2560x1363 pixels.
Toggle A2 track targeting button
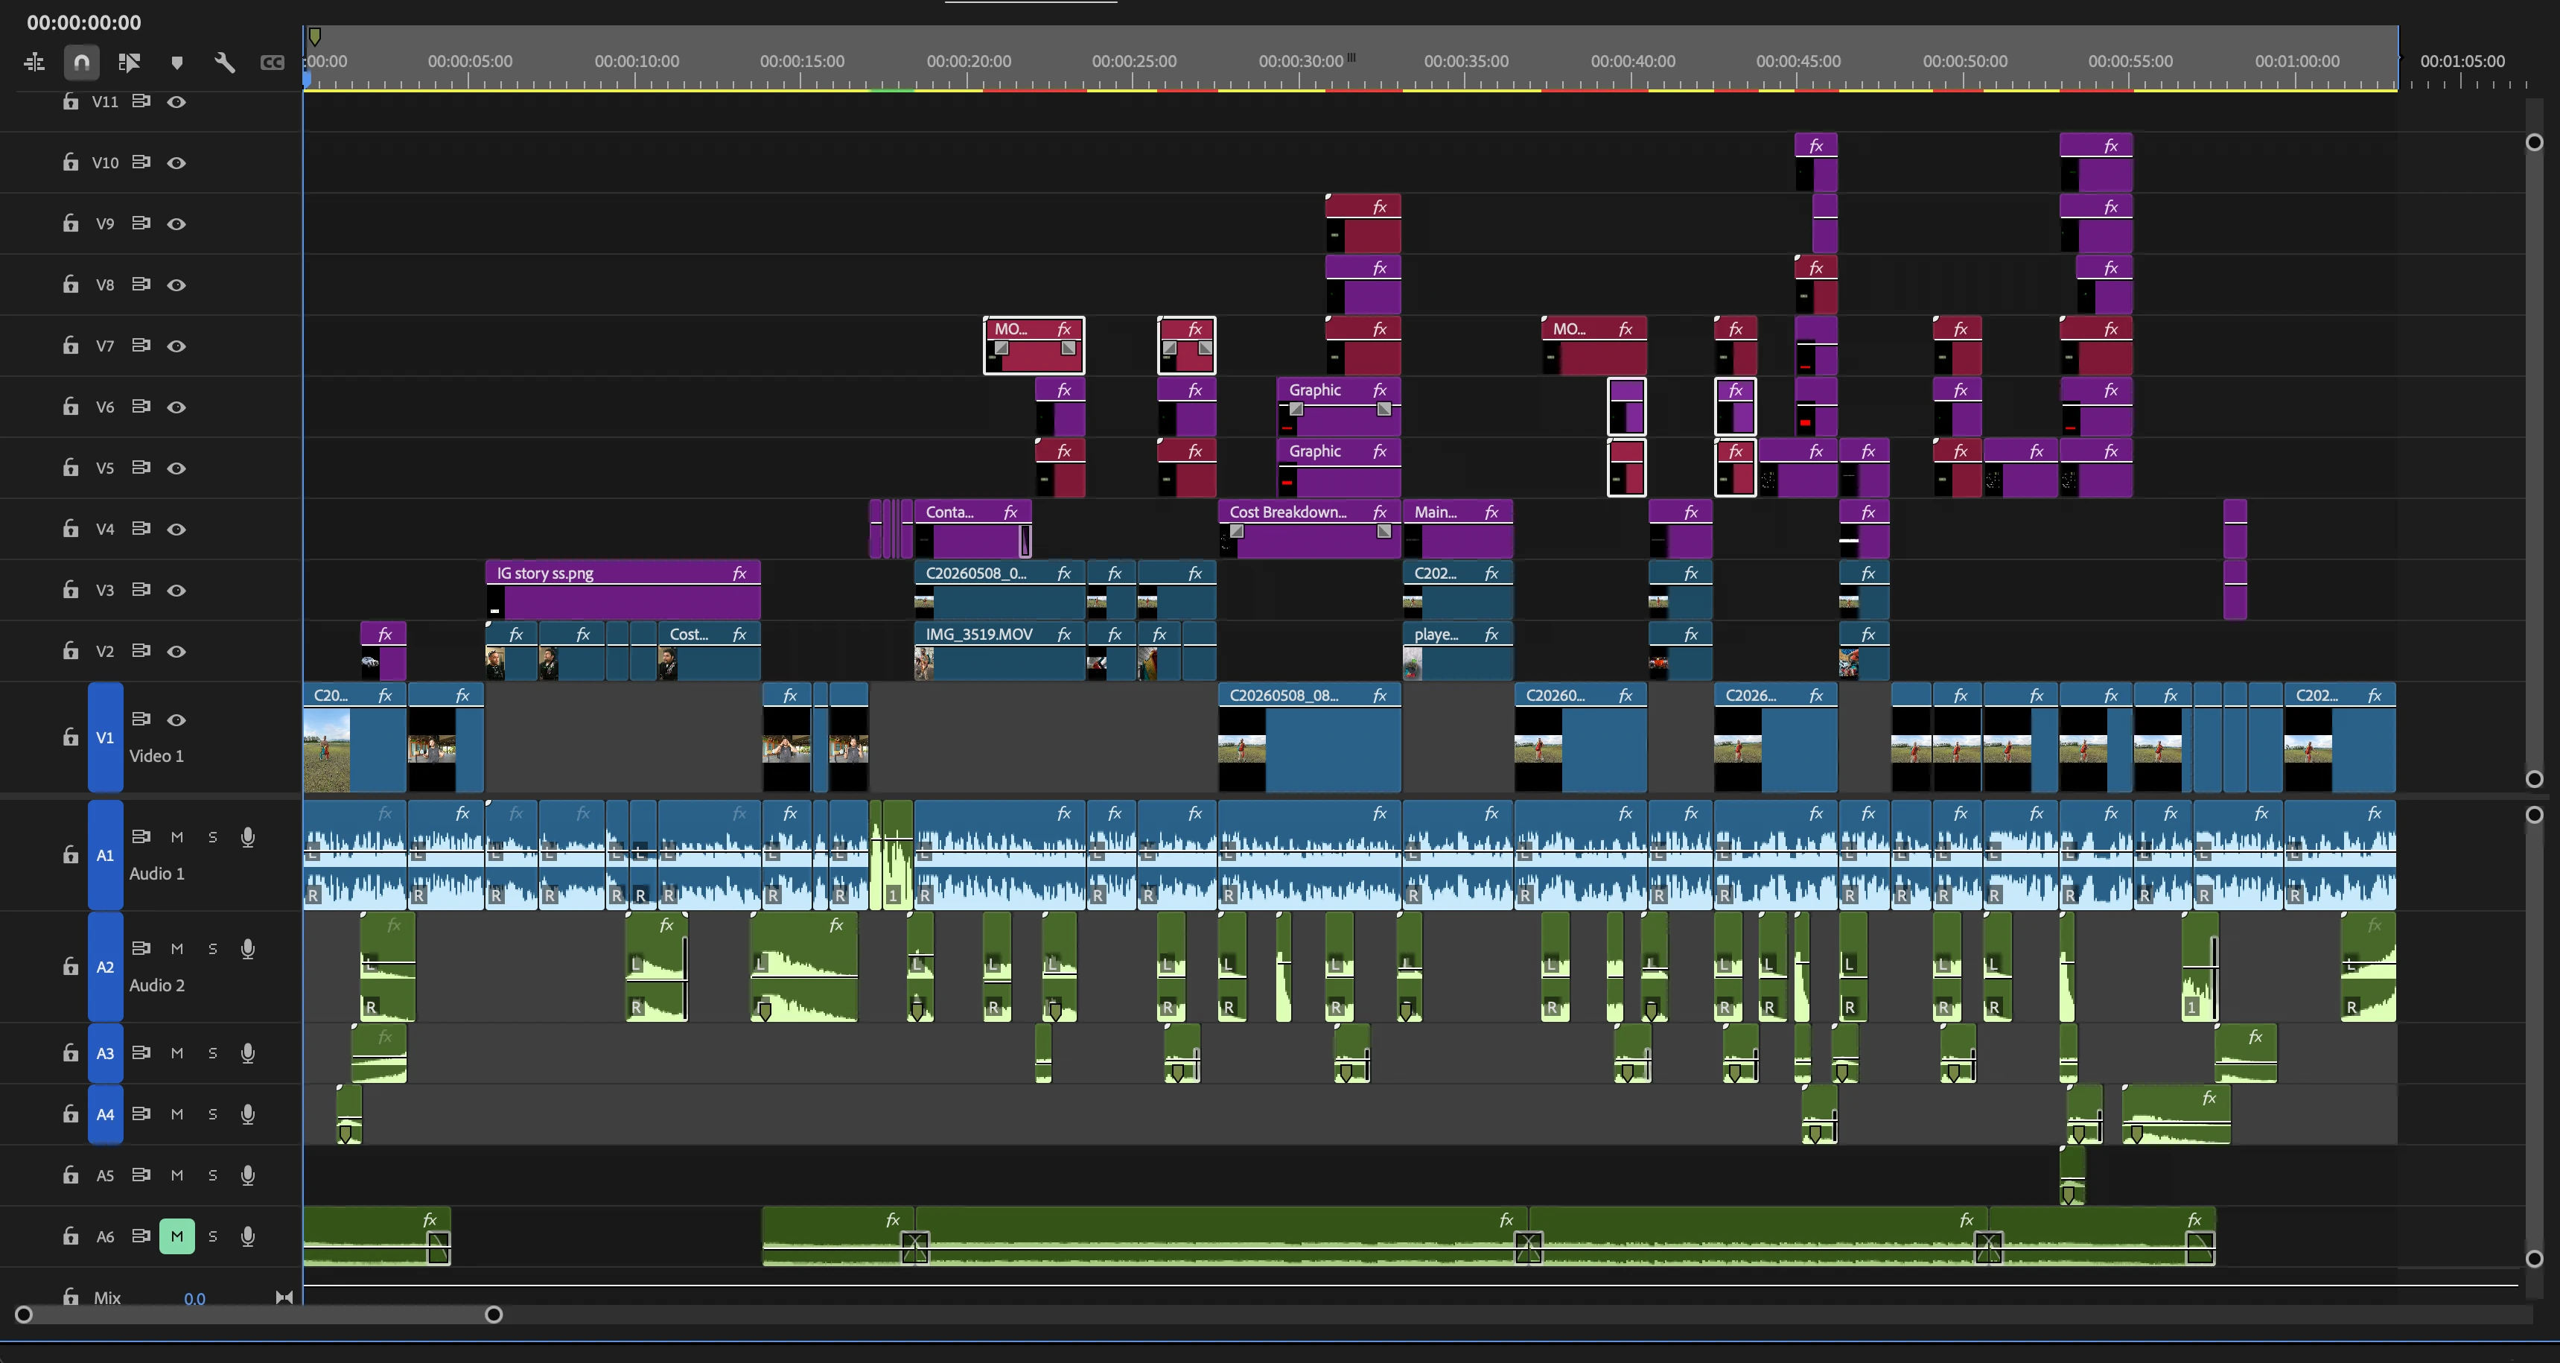click(105, 966)
